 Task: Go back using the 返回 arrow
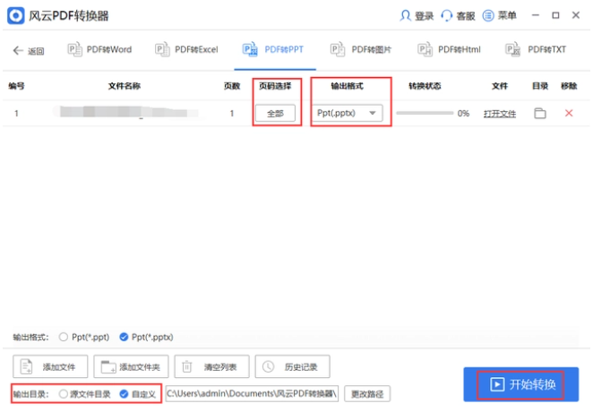[x=29, y=50]
